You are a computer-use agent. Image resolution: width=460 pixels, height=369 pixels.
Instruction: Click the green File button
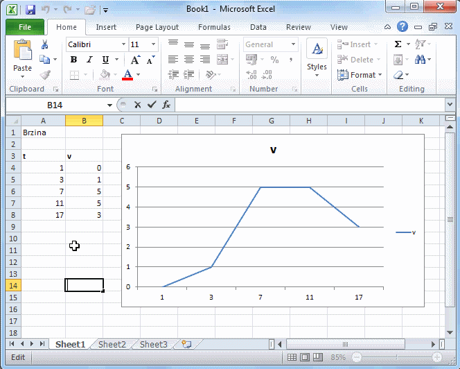[25, 27]
